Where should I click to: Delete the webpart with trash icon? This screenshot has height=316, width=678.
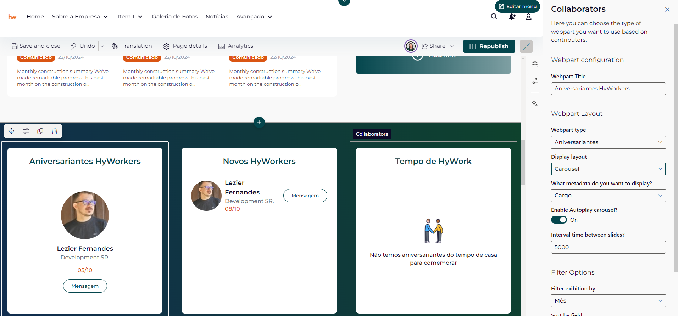click(55, 131)
